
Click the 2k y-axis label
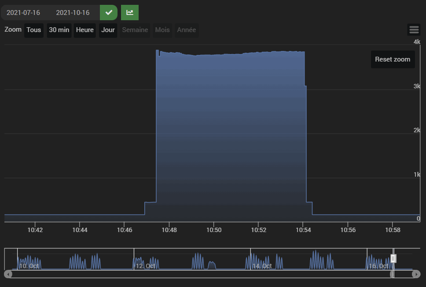(417, 130)
